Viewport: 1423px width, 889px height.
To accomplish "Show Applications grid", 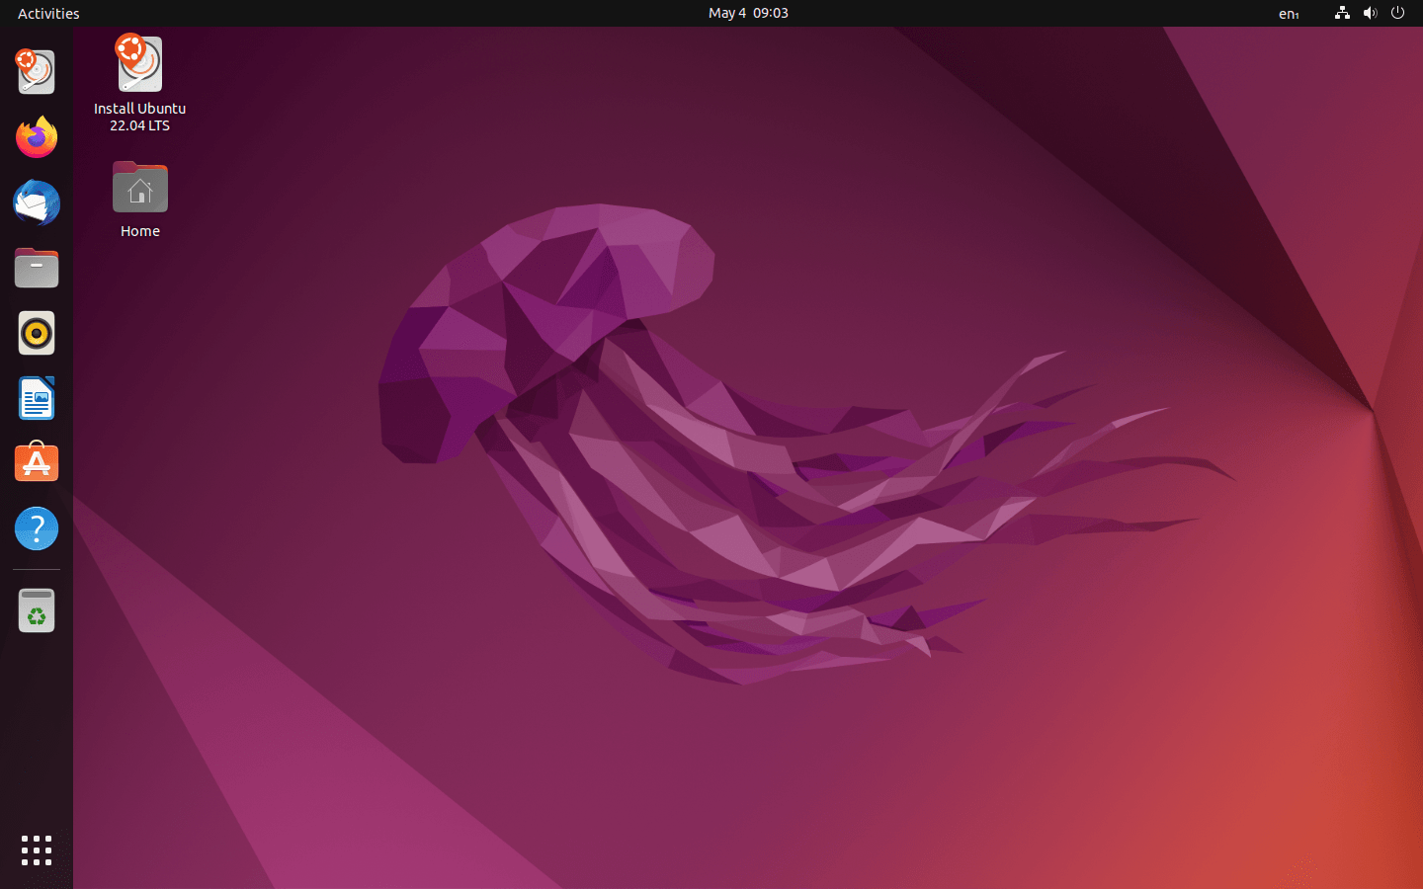I will click(x=37, y=850).
